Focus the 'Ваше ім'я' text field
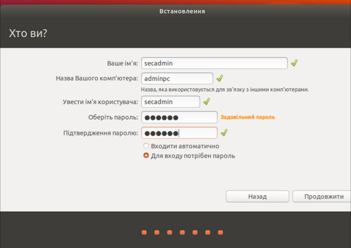This screenshot has width=351, height=248. (214, 63)
